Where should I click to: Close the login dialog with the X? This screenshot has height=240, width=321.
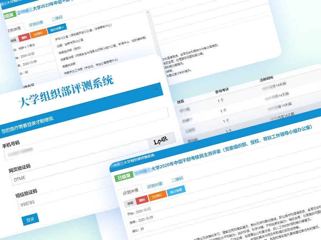(x=157, y=90)
